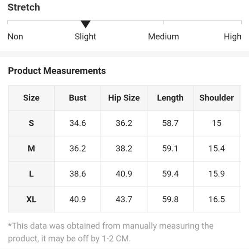Click the black triangle stretch indicator
This screenshot has width=249, height=249.
point(86,24)
